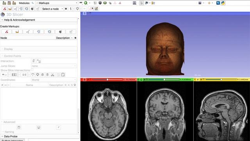Viewport: 250px width, 141px height.
Task: Create a closed curve from the markups toolbar
Action: pyautogui.click(x=27, y=9)
